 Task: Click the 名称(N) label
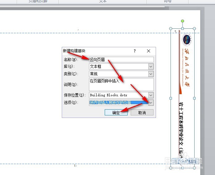[71, 60]
